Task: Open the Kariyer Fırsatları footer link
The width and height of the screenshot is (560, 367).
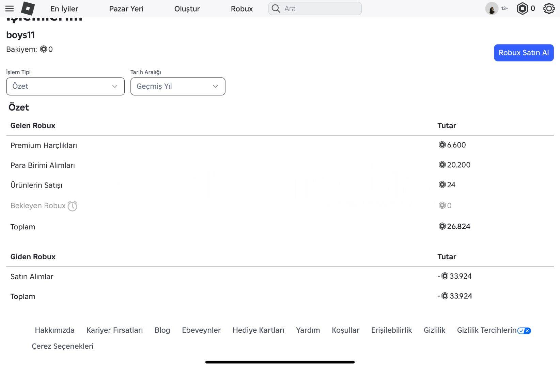Action: (114, 330)
